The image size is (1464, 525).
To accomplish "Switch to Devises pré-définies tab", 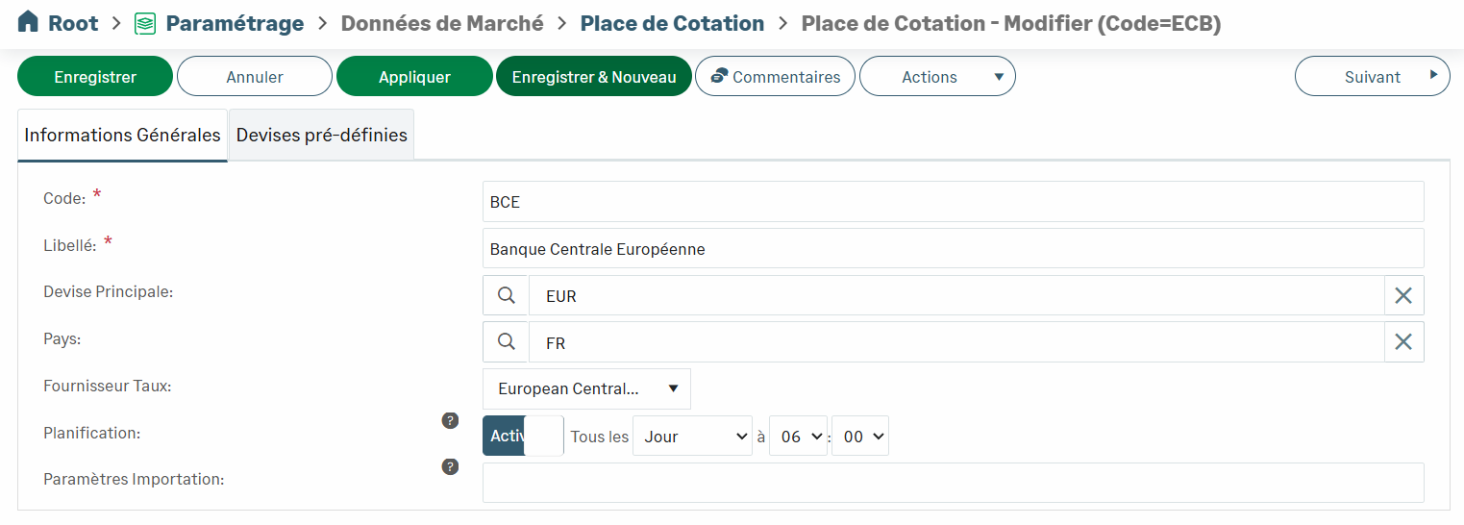I will coord(322,135).
